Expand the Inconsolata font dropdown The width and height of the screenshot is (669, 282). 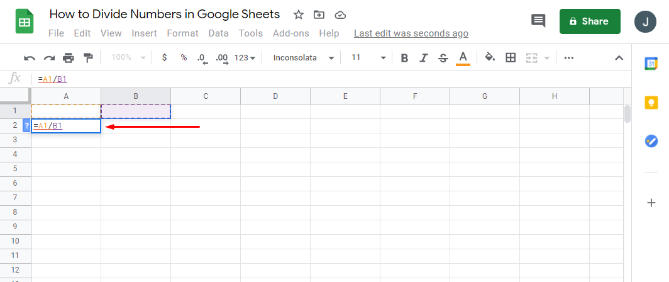[304, 58]
